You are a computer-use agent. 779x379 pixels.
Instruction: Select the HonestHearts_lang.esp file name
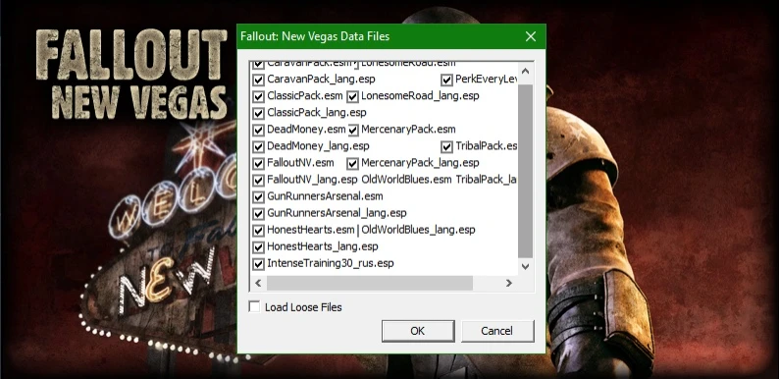coord(323,246)
